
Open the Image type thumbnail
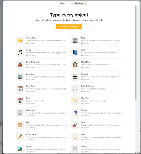(x=20, y=149)
